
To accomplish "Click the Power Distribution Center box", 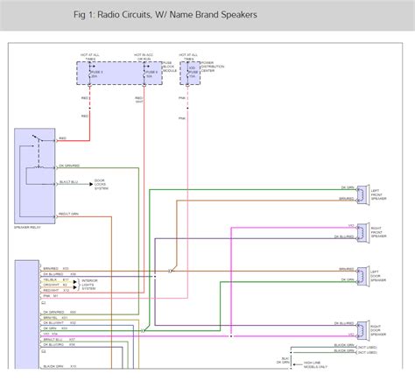I will [190, 73].
